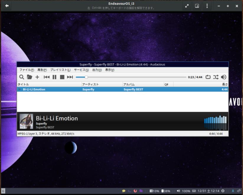243x195 pixels.
Task: Click the Superfly artist cell in playlist
Action: 88,89
